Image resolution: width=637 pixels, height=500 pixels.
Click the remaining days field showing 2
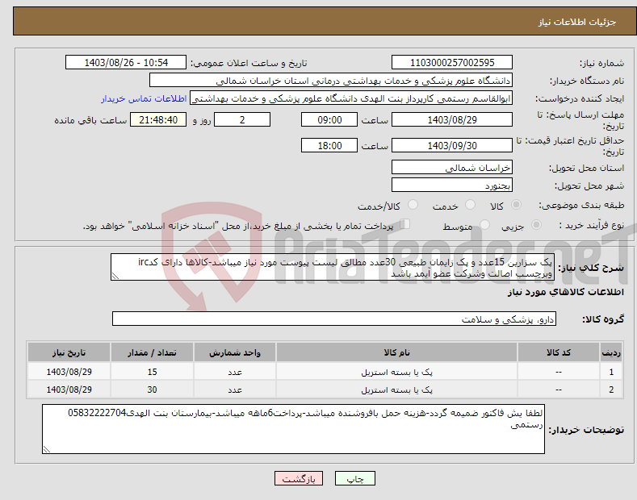(x=242, y=119)
